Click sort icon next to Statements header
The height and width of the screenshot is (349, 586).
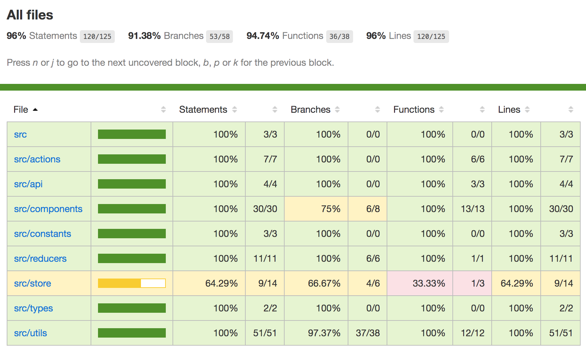pos(235,110)
